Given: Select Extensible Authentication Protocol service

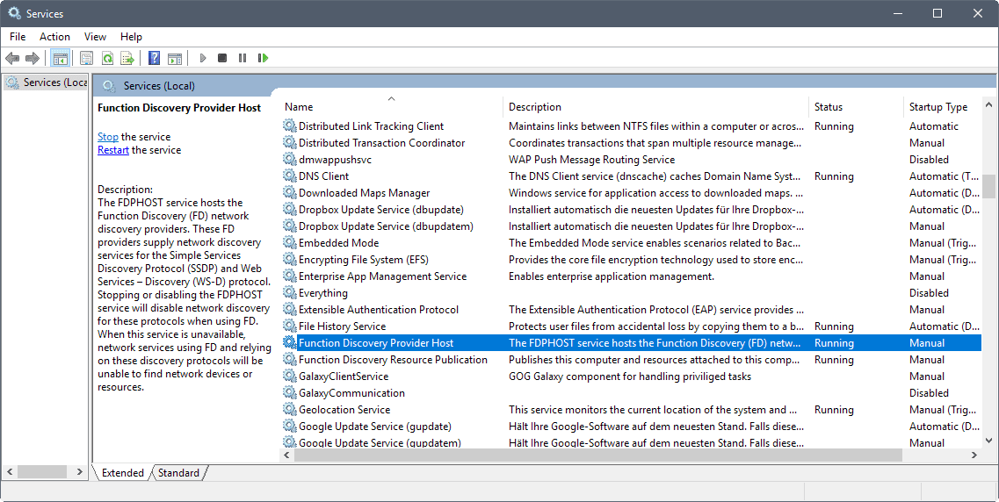Looking at the screenshot, I should 631,310.
